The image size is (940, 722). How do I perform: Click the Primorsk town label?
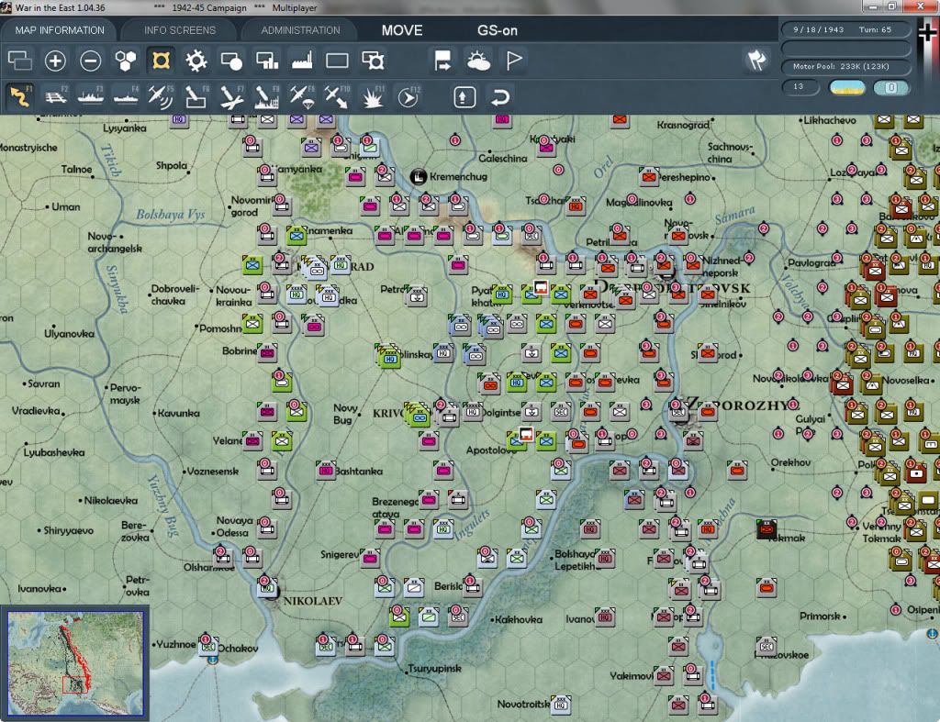pyautogui.click(x=820, y=616)
